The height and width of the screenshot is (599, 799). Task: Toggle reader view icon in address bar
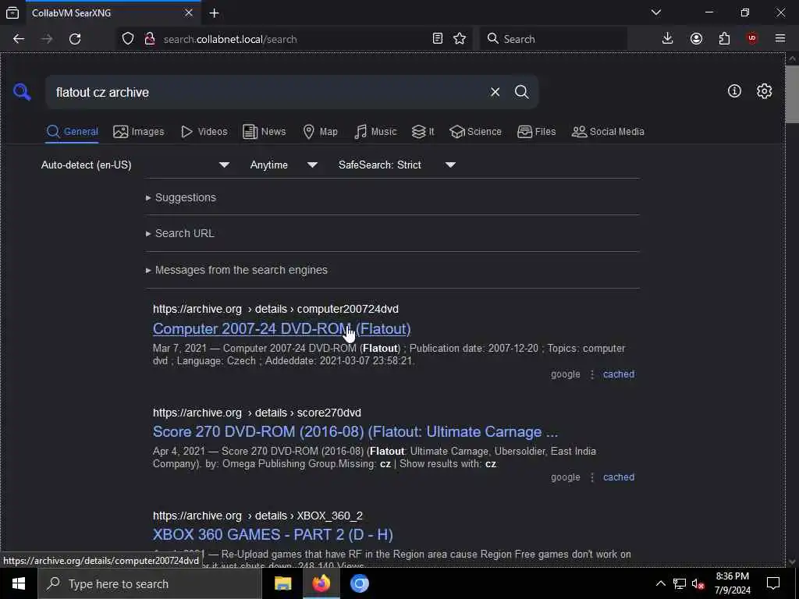click(x=437, y=39)
